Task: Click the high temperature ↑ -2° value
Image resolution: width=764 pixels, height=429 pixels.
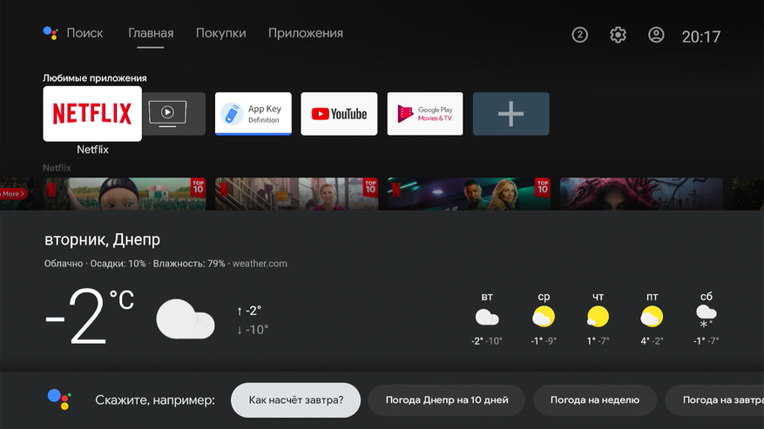Action: pos(249,311)
